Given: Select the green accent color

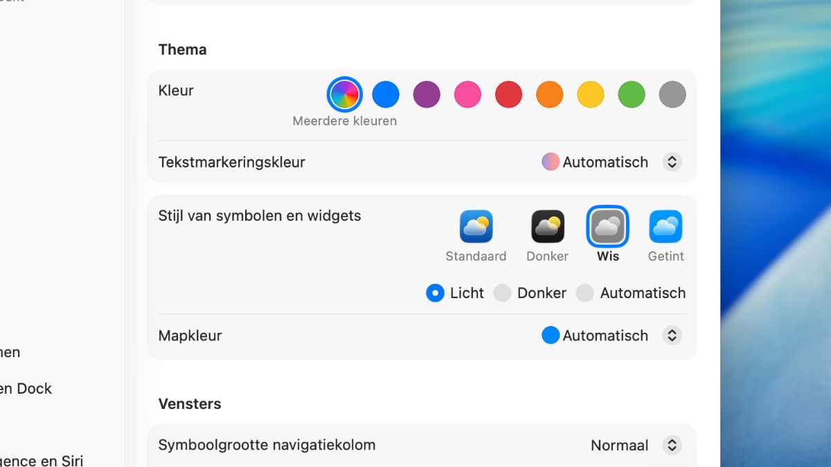Looking at the screenshot, I should pyautogui.click(x=632, y=95).
